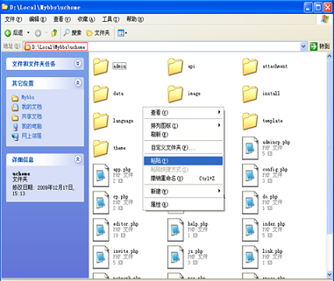Open 网上邻居 link in sidebar
The image size is (334, 281).
pos(31,135)
